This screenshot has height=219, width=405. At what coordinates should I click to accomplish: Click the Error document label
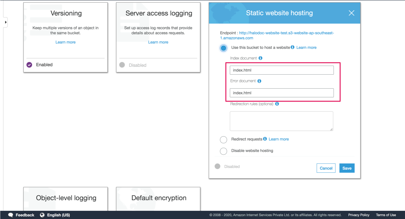[x=243, y=81]
